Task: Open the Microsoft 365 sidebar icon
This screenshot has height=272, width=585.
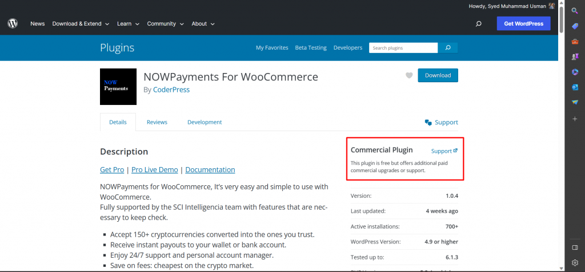Action: coord(575,72)
